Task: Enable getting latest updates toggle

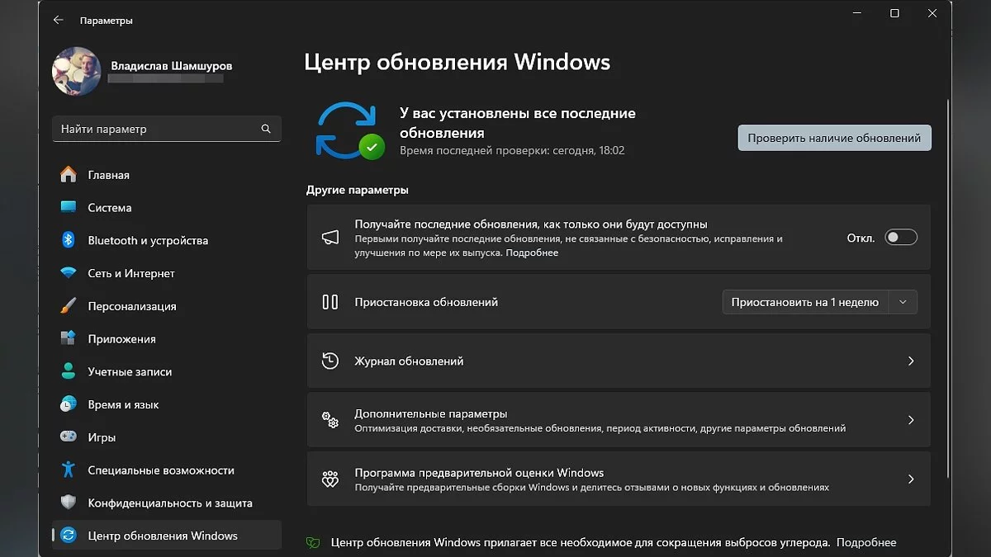Action: click(x=900, y=238)
